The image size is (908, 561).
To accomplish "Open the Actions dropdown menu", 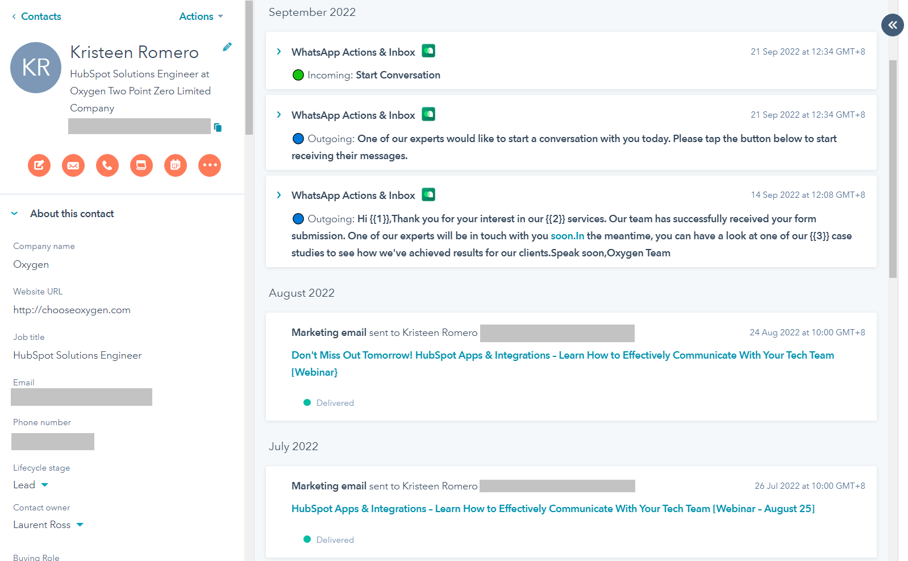I will [x=201, y=16].
